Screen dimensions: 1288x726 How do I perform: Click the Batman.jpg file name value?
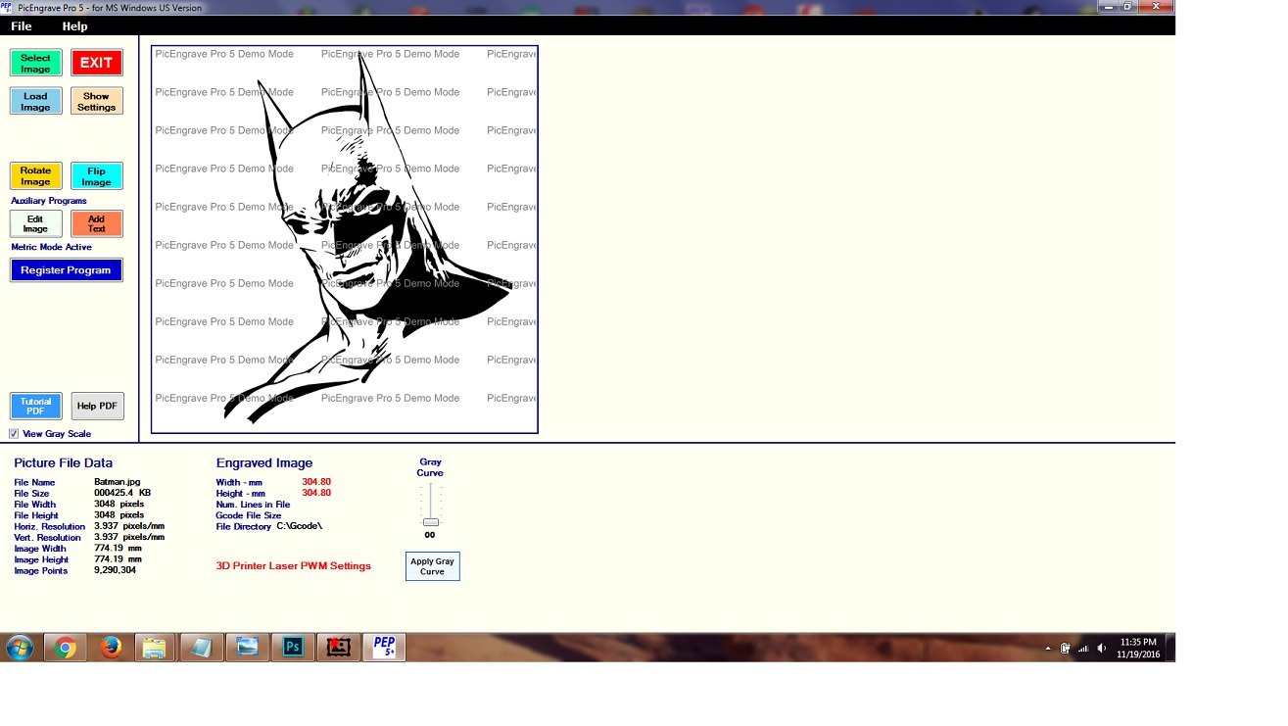pos(118,482)
